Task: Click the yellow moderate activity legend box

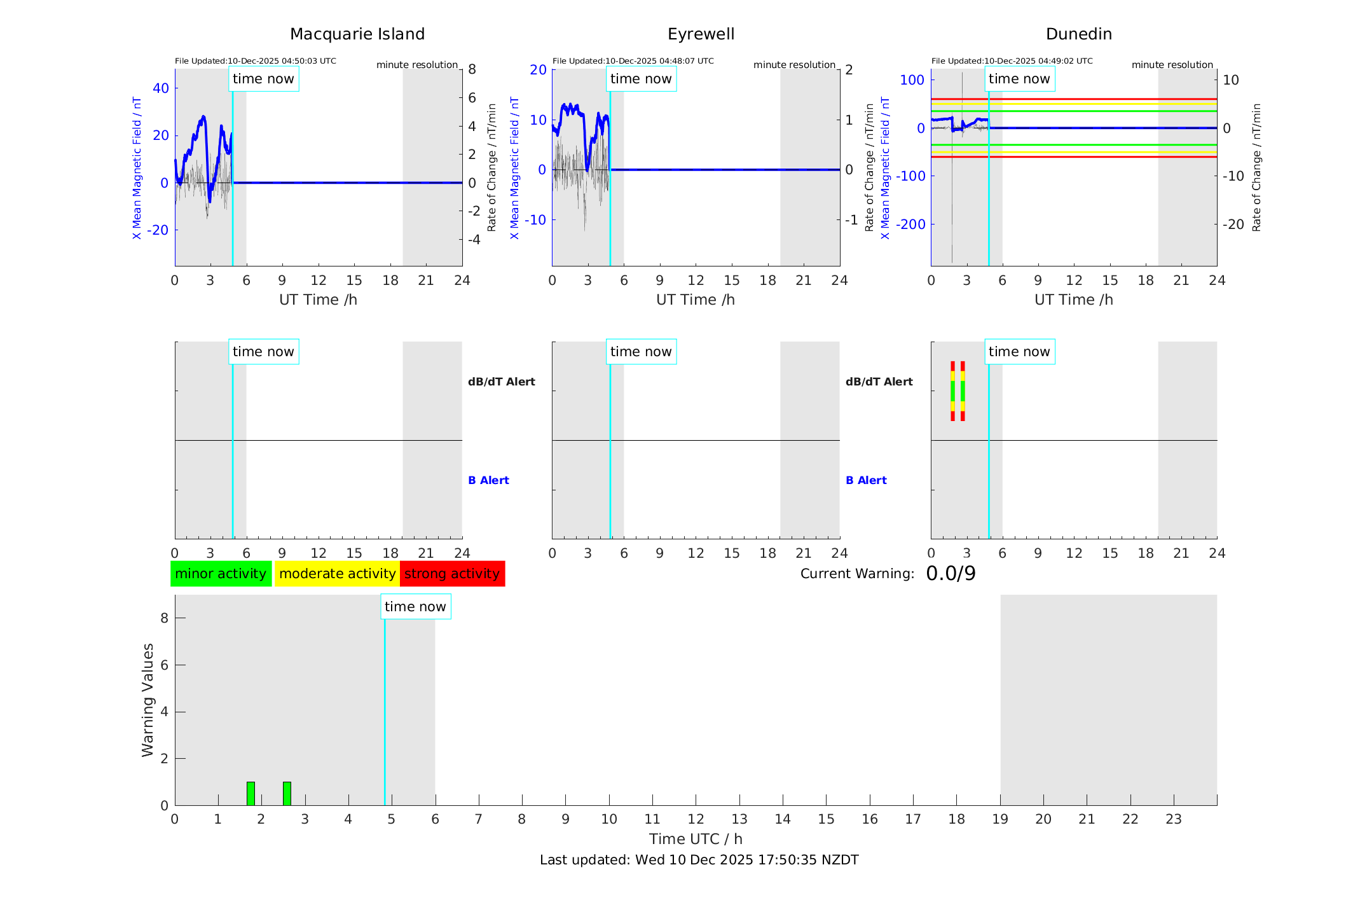Action: click(337, 574)
